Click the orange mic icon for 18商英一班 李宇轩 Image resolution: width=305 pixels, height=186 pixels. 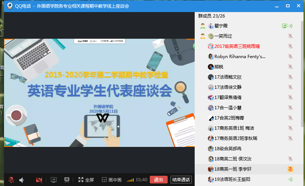pos(290,169)
